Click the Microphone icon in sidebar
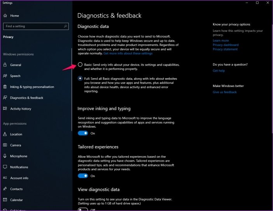 click(5, 156)
